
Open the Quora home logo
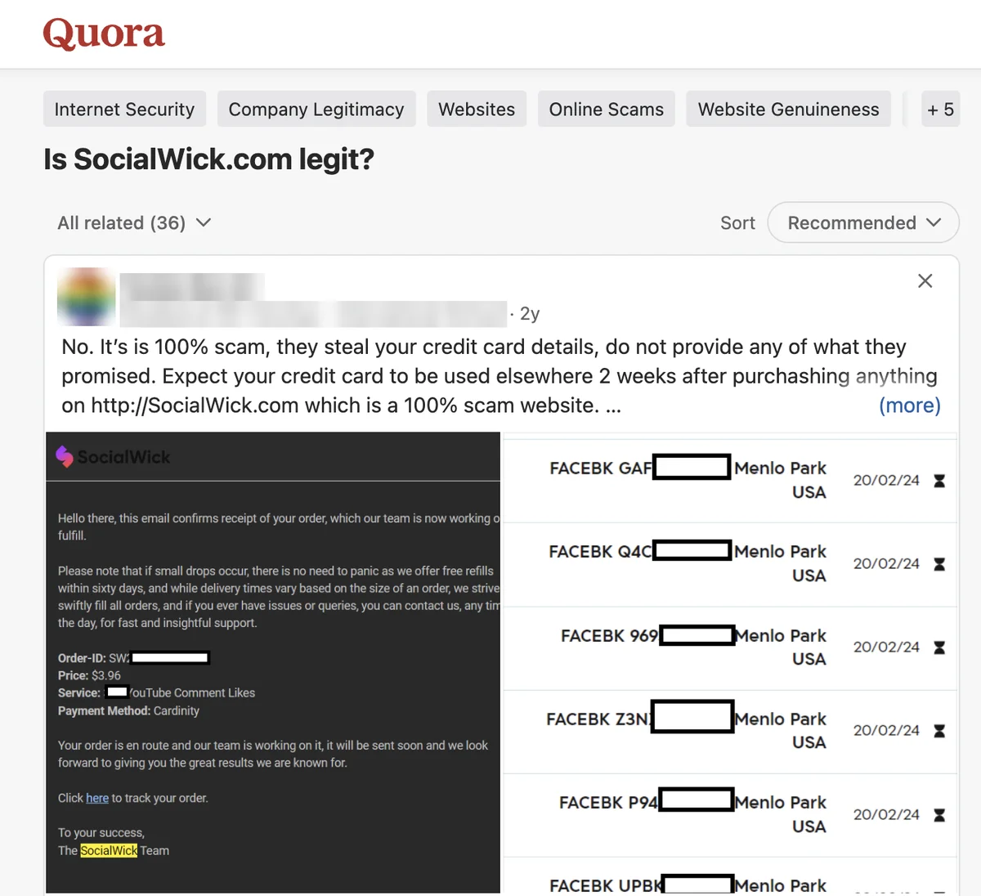104,34
